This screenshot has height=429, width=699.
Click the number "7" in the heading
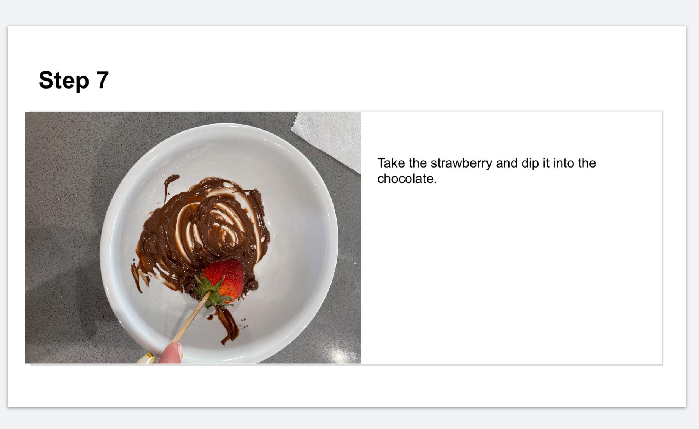click(103, 80)
